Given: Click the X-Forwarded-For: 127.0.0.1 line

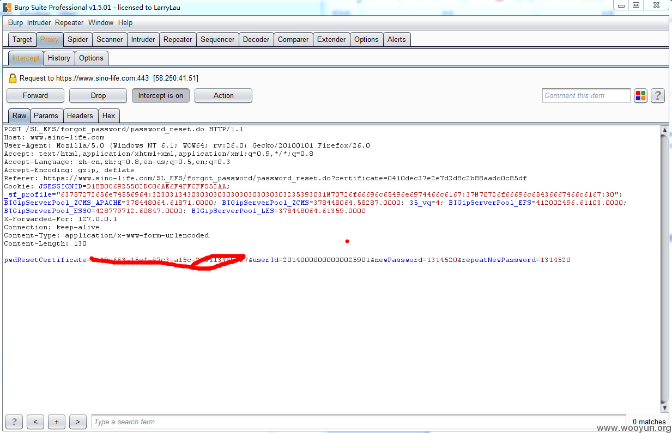Looking at the screenshot, I should point(60,219).
